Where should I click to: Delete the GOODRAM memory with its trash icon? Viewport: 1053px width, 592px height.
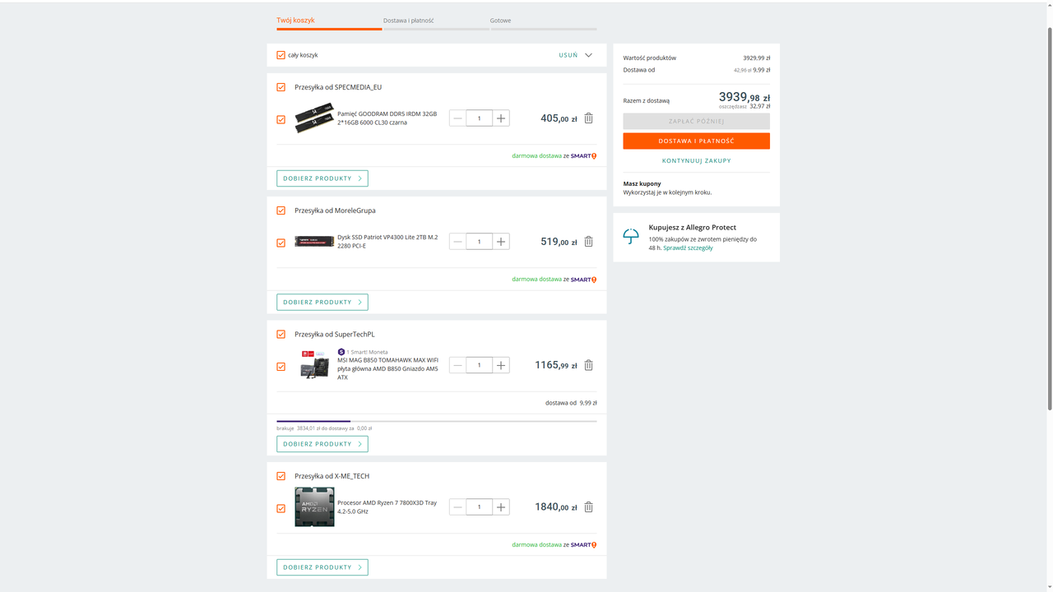tap(588, 118)
